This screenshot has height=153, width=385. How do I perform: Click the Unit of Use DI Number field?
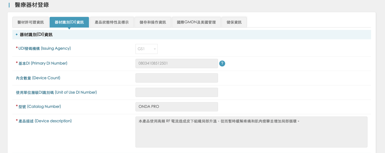(177, 92)
